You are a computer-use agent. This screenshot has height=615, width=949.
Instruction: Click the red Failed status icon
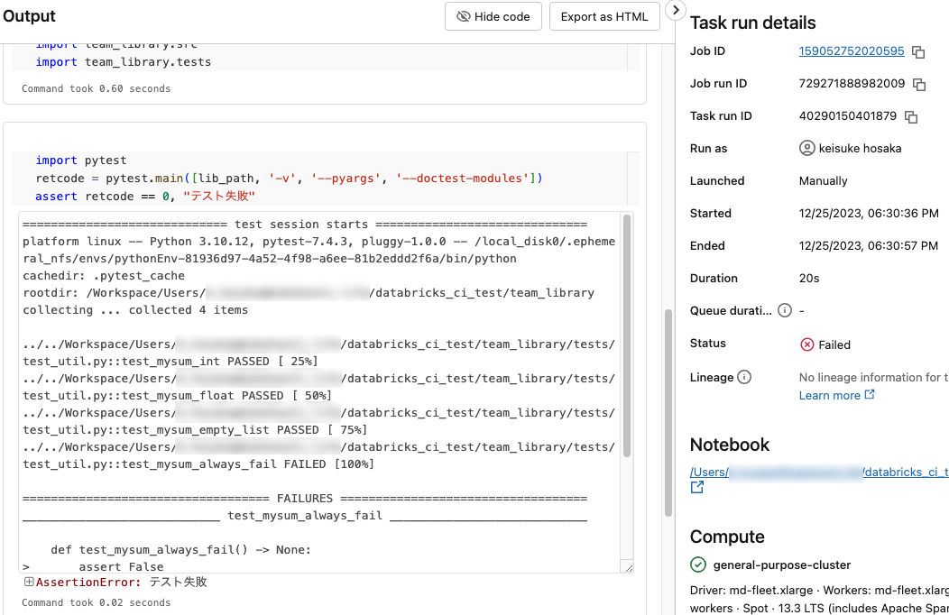806,344
